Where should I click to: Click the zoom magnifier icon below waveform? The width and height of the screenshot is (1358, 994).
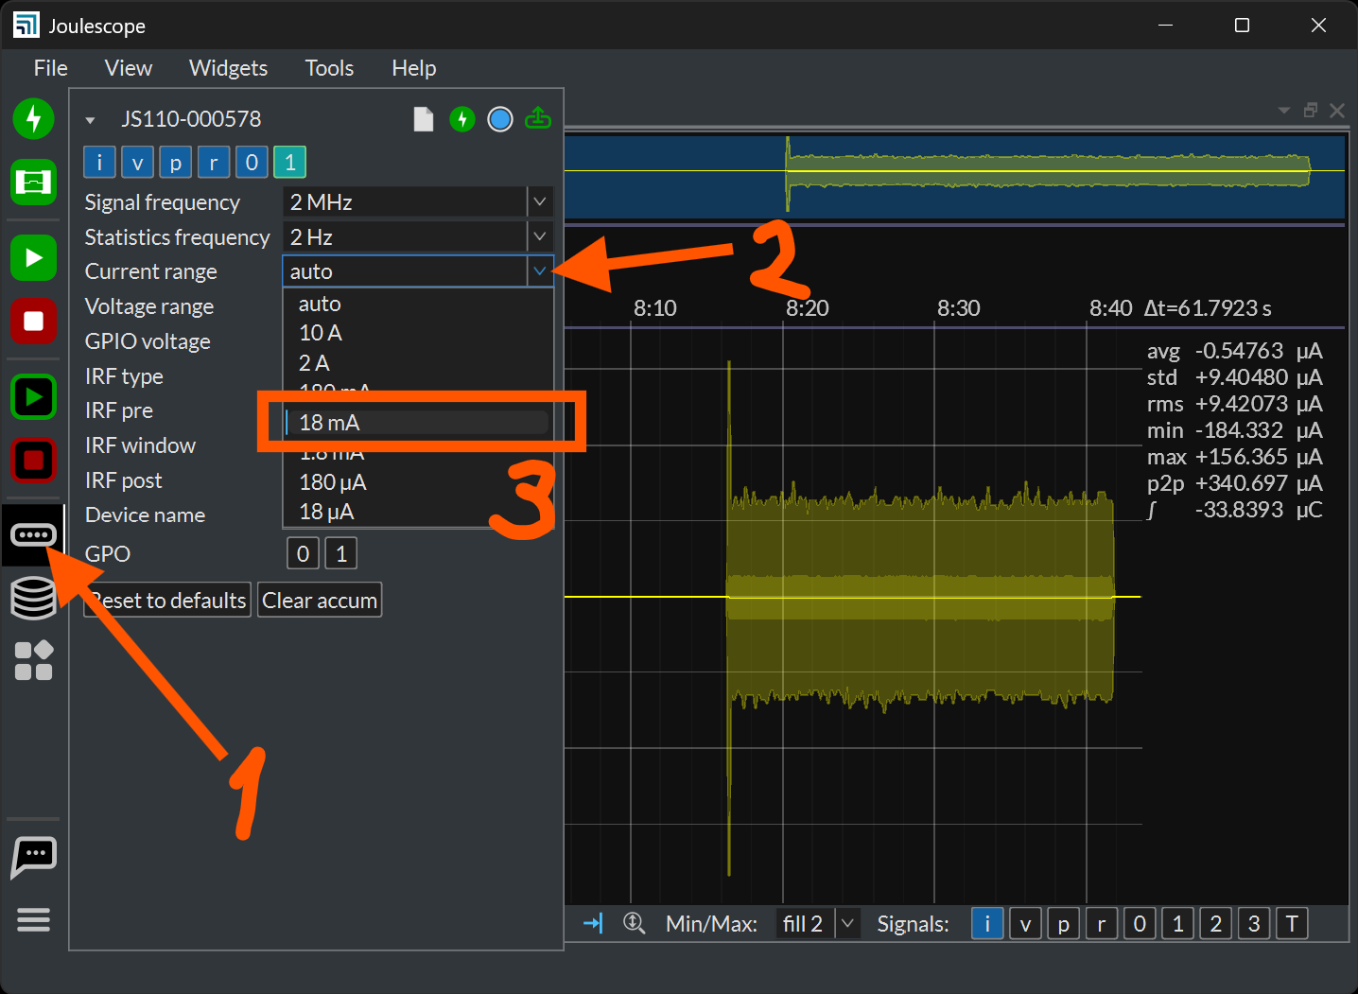point(635,923)
